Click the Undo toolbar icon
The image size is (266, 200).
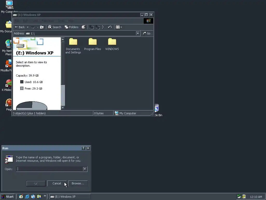coord(110,27)
